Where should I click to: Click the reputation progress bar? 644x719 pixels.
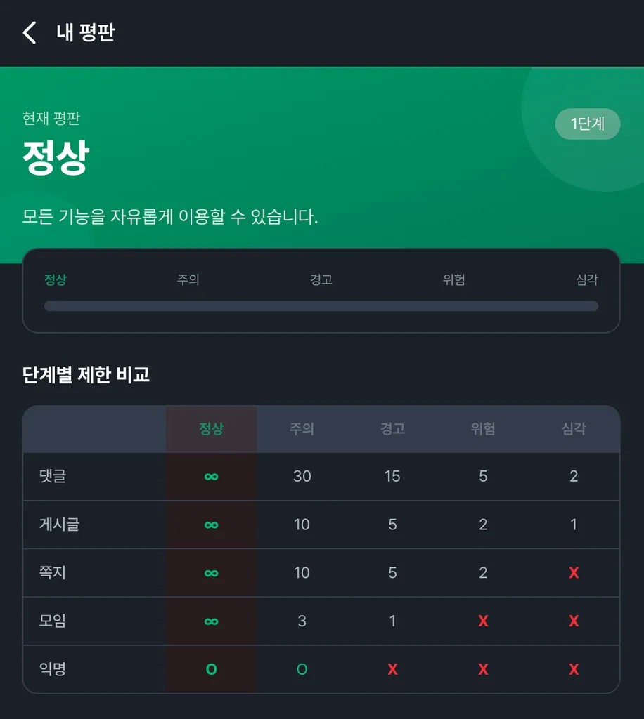coord(321,306)
